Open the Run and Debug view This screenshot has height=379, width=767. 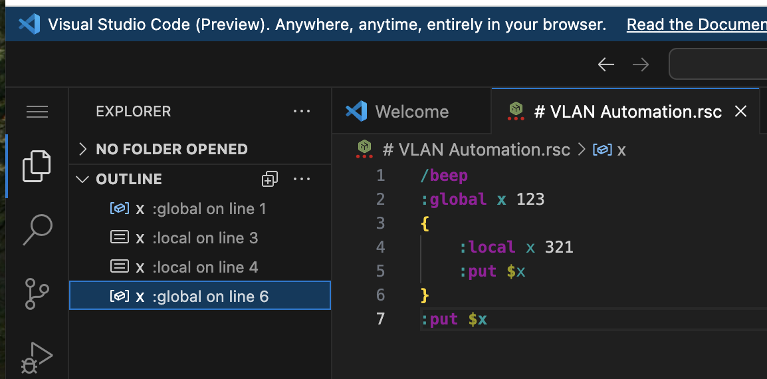(37, 358)
